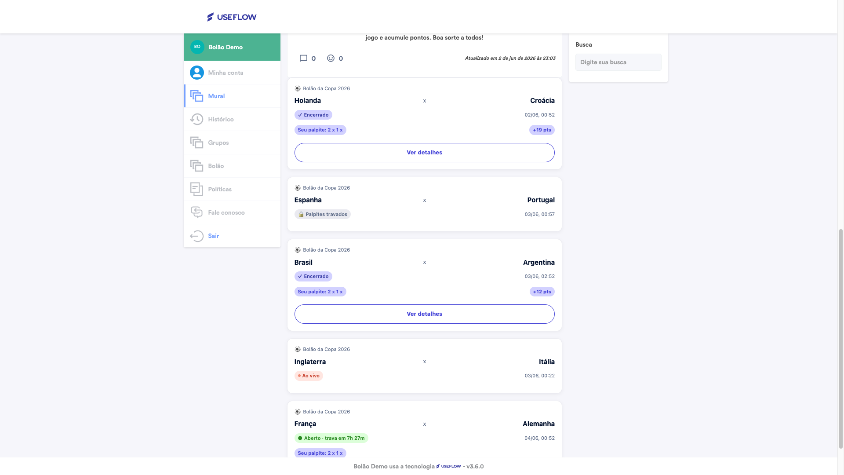View details for Brasil x Argentina
The image size is (844, 475).
(425, 314)
